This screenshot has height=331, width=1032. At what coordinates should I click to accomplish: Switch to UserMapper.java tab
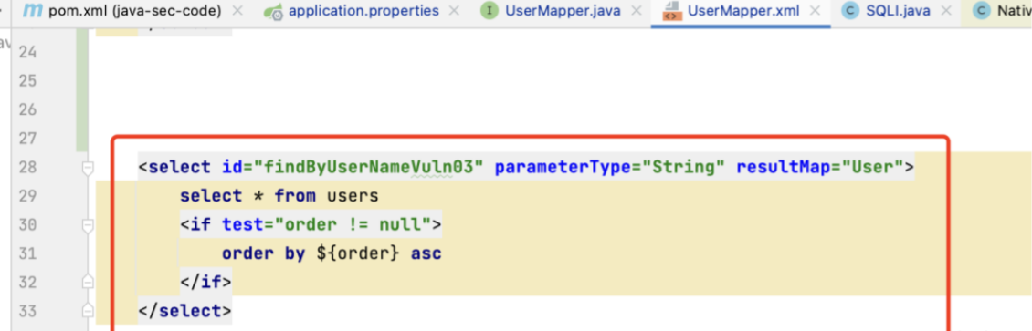tap(563, 11)
